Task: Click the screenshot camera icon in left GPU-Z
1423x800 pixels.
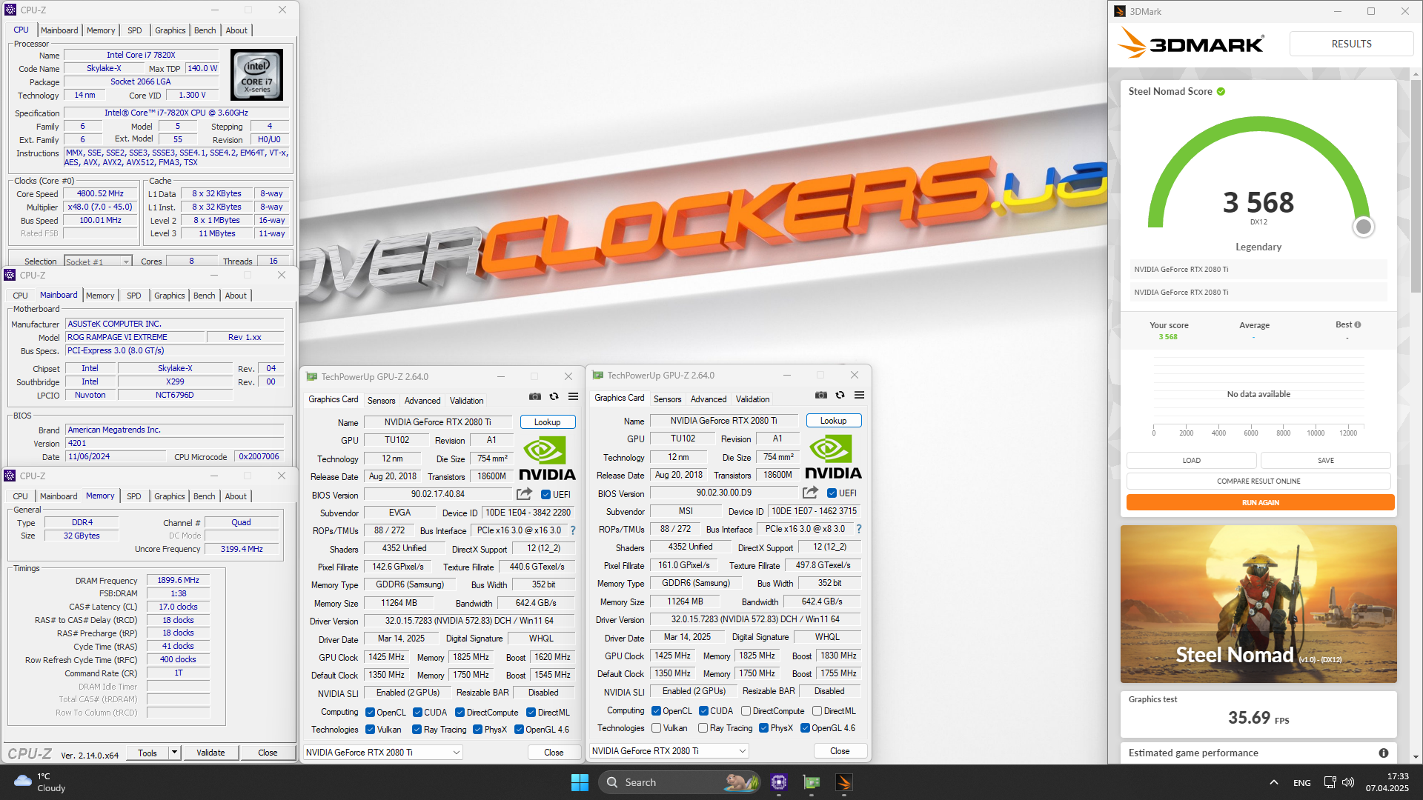Action: (x=534, y=397)
